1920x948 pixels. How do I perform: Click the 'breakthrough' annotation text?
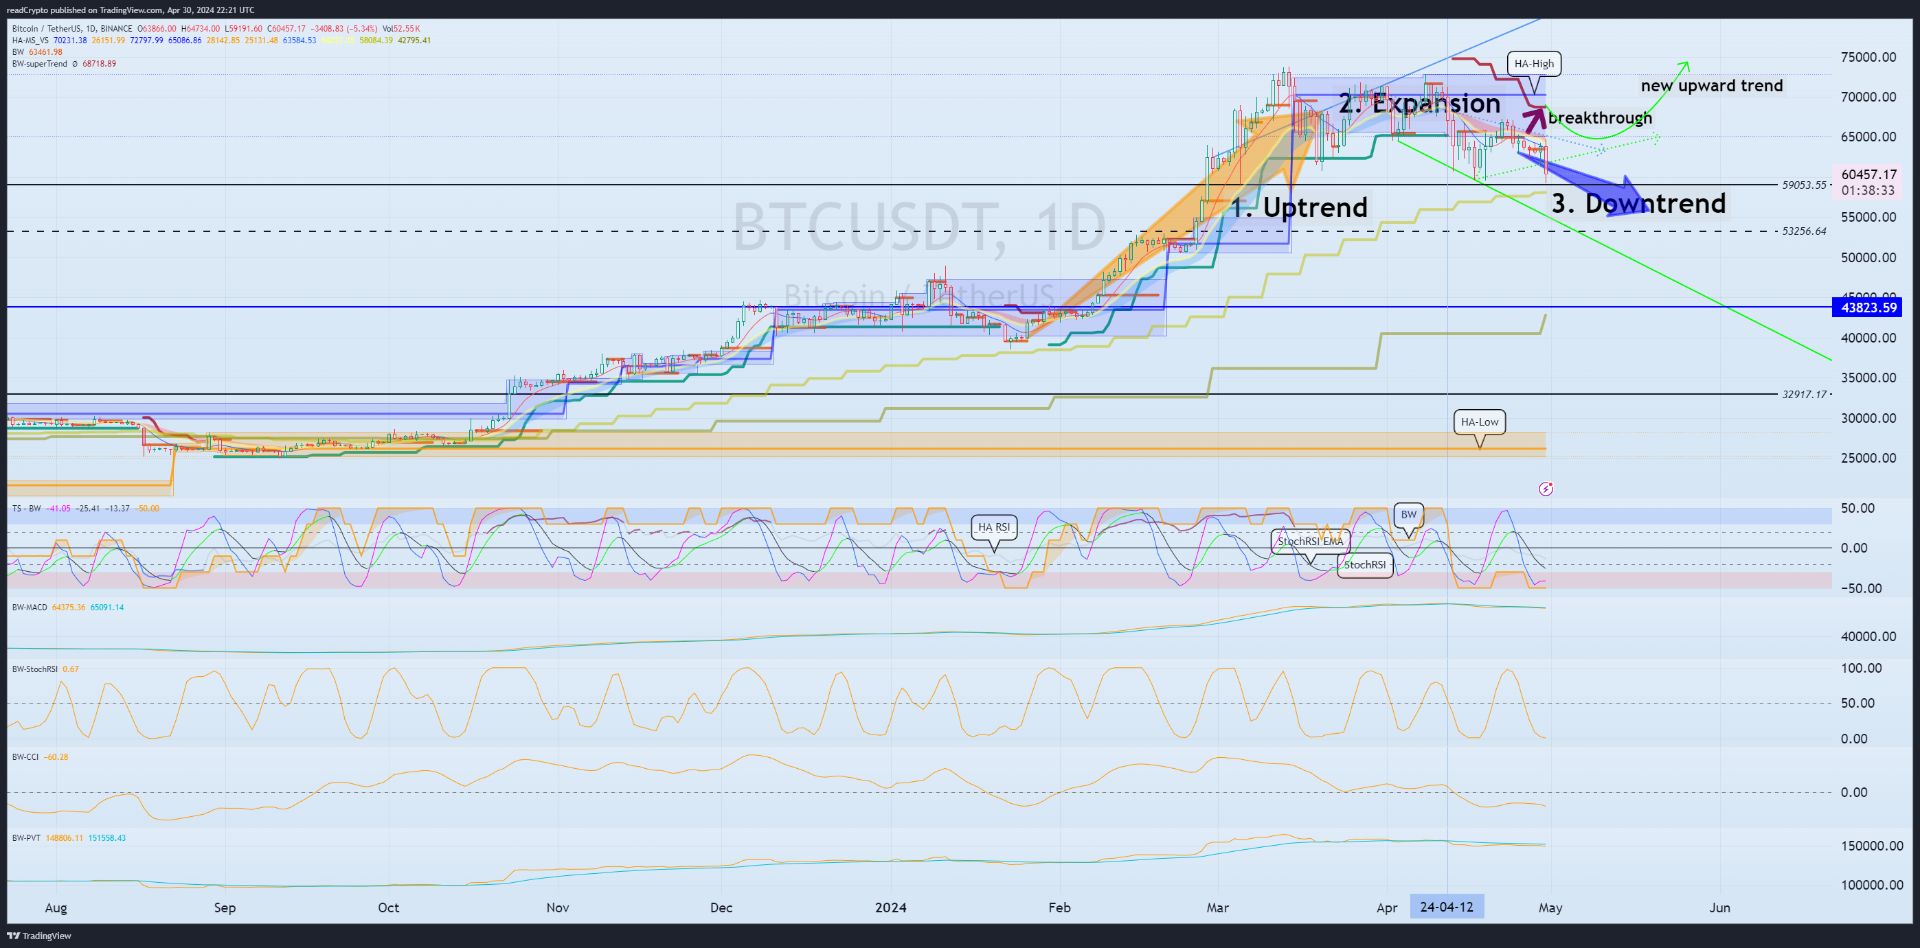click(1601, 117)
